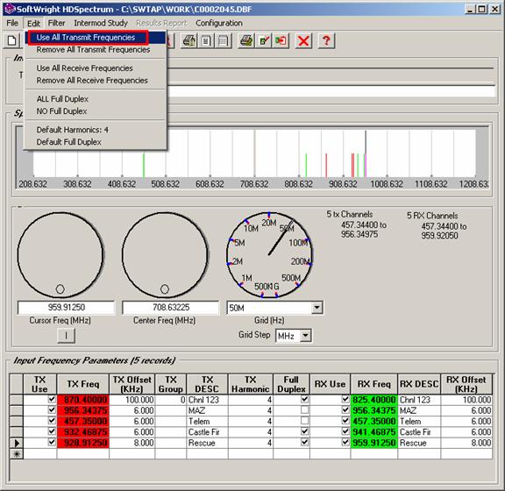The height and width of the screenshot is (491, 505).
Task: Enable Full Duplex for the MAZ row
Action: pos(304,409)
